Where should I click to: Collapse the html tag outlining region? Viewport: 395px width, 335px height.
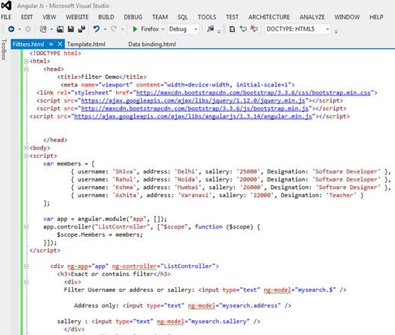(x=26, y=61)
